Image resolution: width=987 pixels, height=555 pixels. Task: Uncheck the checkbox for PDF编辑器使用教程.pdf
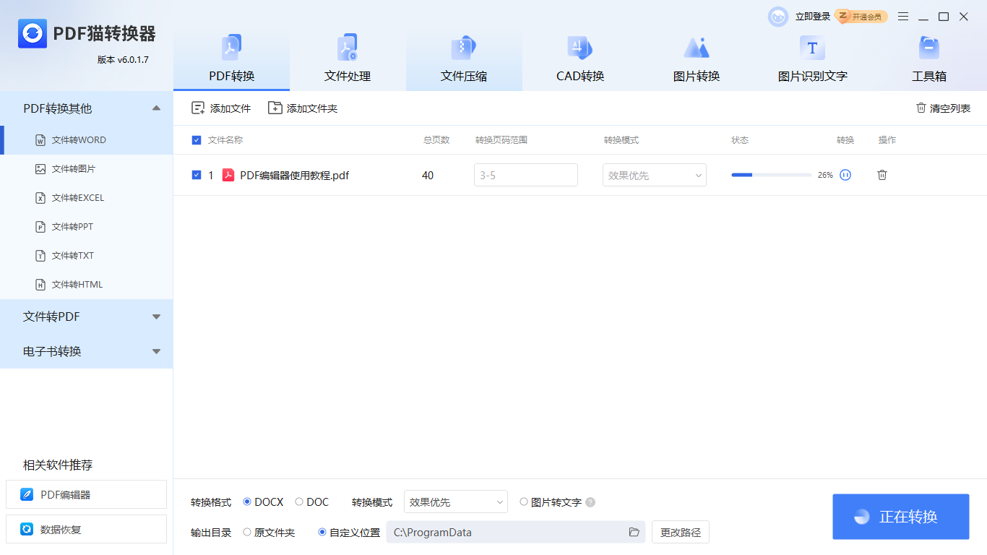pos(197,175)
